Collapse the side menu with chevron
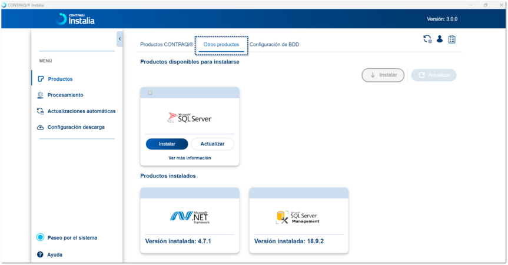The width and height of the screenshot is (508, 265). pyautogui.click(x=119, y=39)
